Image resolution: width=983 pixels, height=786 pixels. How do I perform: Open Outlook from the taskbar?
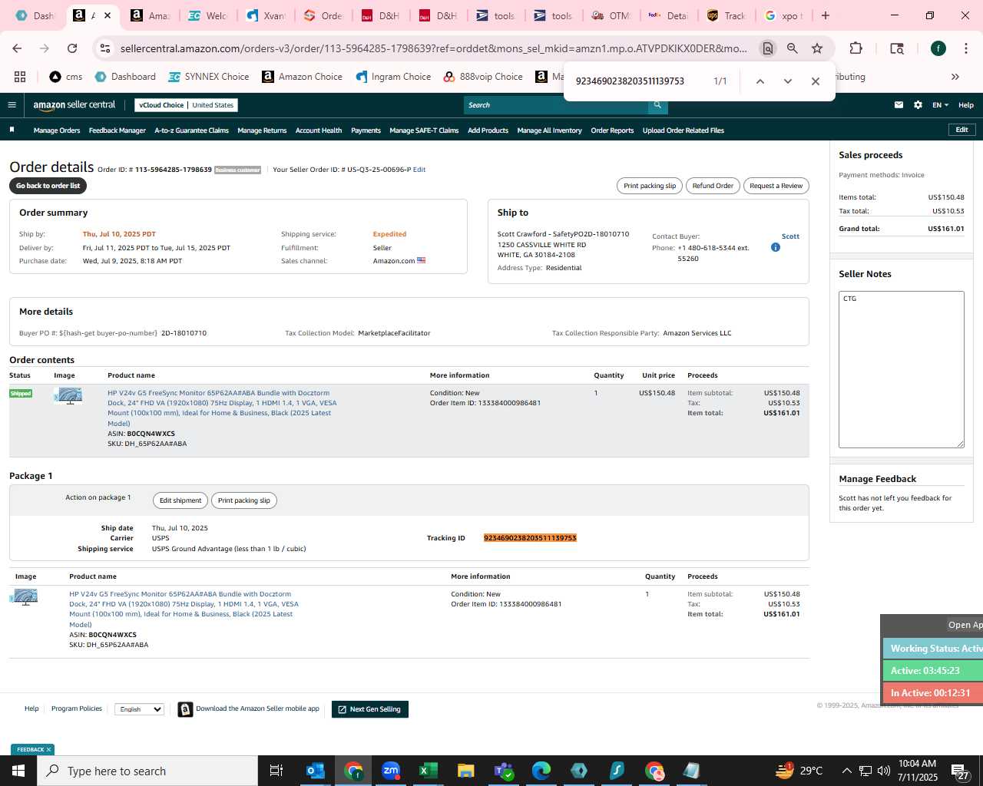coord(316,771)
